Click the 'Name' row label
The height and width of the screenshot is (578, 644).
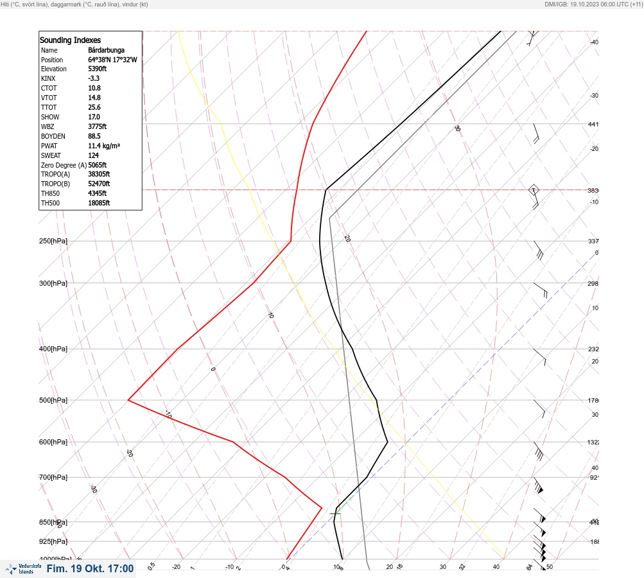tap(49, 50)
